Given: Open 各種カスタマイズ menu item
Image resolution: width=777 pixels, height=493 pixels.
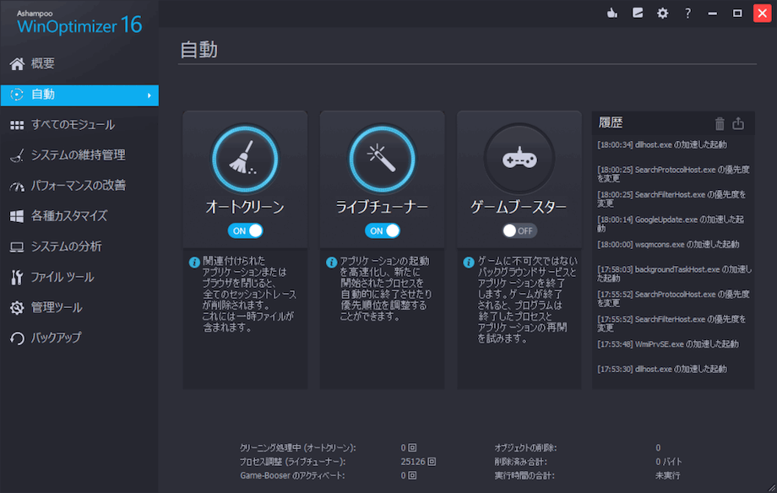Looking at the screenshot, I should point(79,216).
